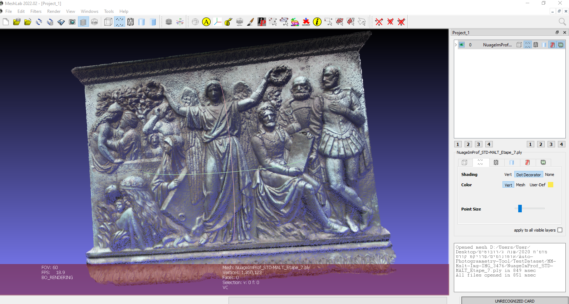Open the Windows menu
Viewport: 569px width, 304px height.
click(x=89, y=11)
